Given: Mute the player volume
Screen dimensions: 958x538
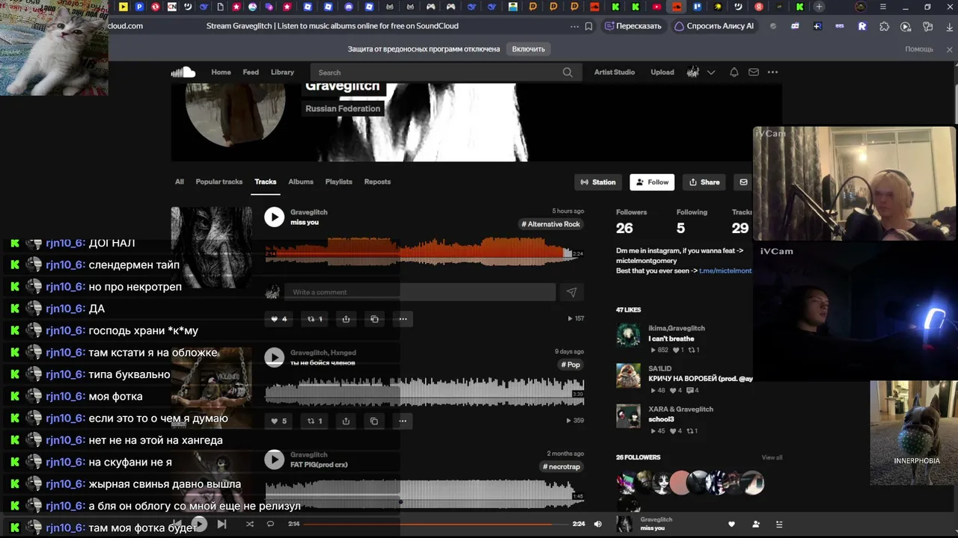Looking at the screenshot, I should (x=597, y=525).
